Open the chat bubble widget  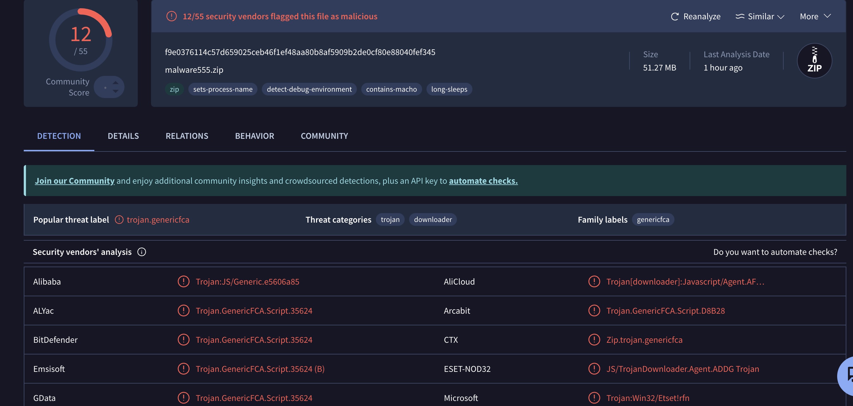point(848,376)
